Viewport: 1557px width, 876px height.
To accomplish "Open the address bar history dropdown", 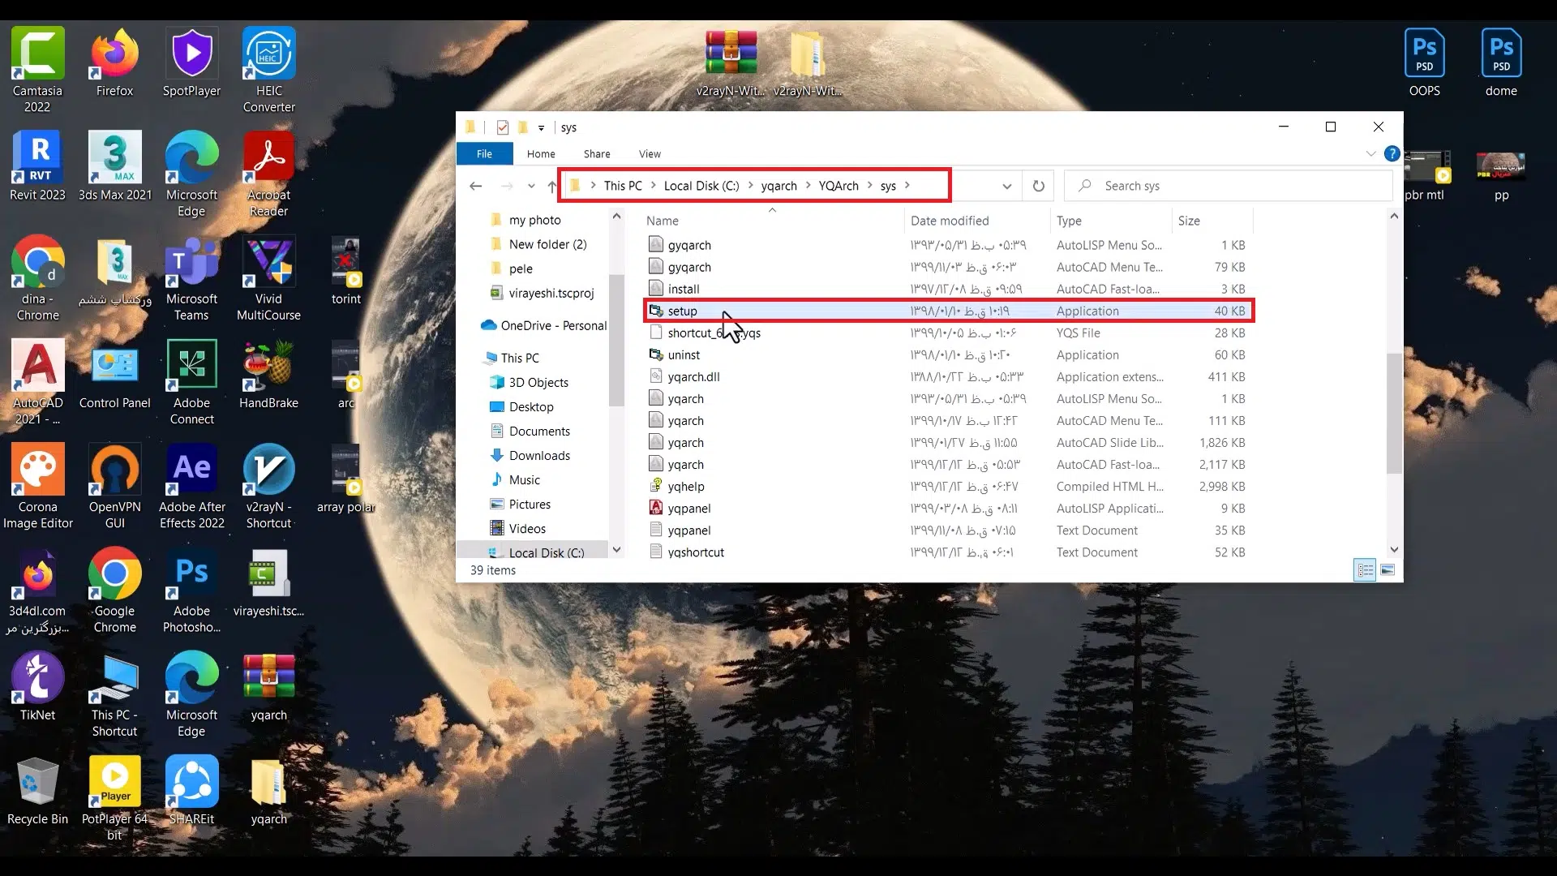I will [1006, 186].
